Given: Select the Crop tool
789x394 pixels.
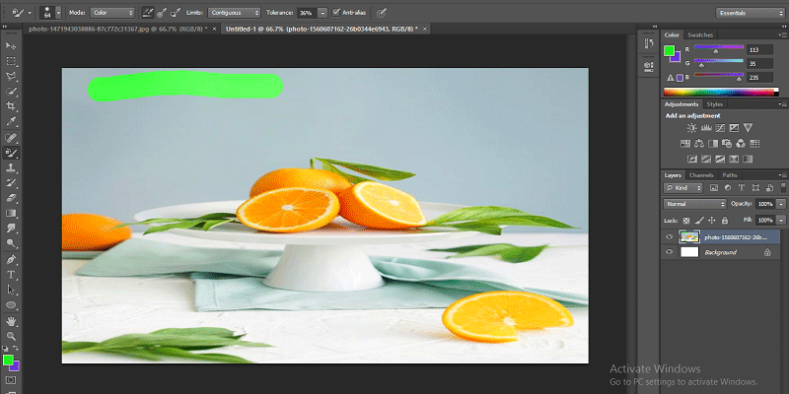Looking at the screenshot, I should pyautogui.click(x=11, y=106).
